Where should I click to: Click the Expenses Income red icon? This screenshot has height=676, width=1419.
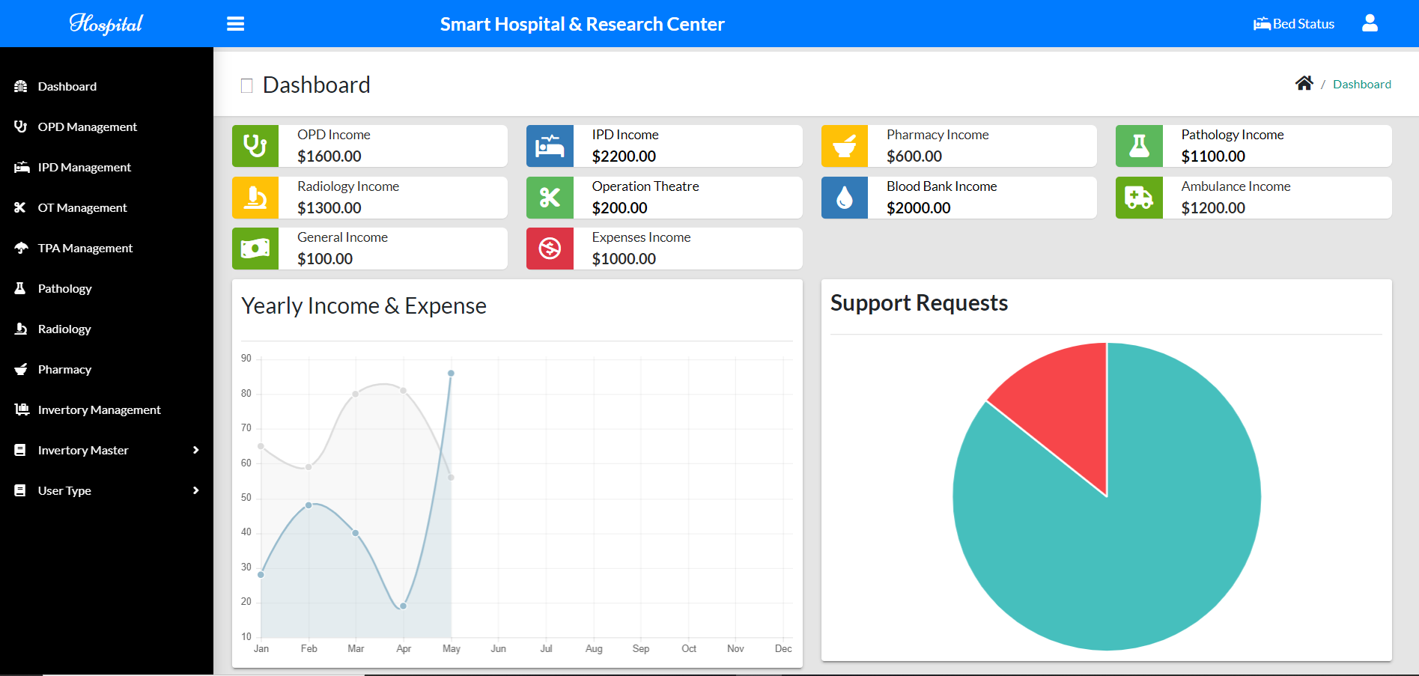point(550,249)
